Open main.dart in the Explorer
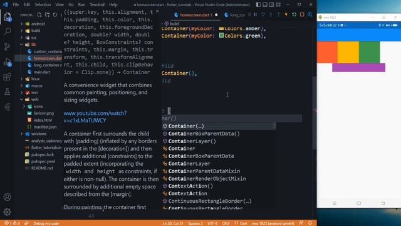Image resolution: width=401 pixels, height=226 pixels. pyautogui.click(x=42, y=72)
